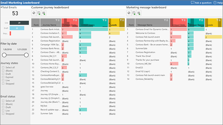This screenshot has height=125, width=223.
Task: Click the clear selection icon in Customer journey leaderboard
Action: point(34,13)
